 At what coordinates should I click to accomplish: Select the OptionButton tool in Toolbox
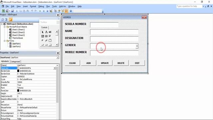43,40
